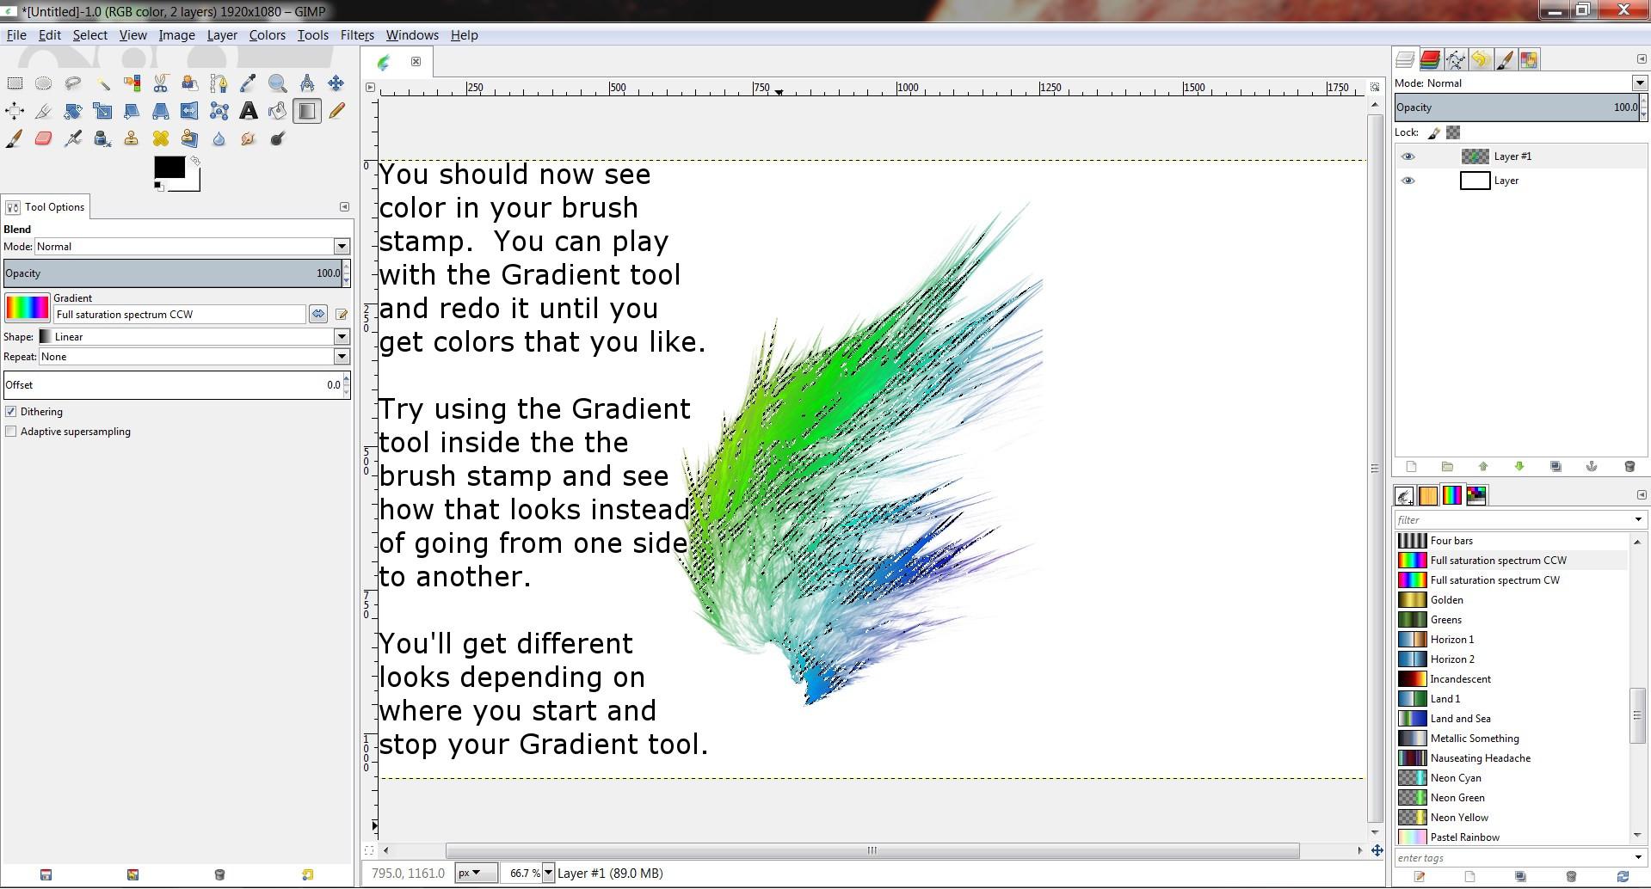
Task: Adjust the Opacity slider in Layers panel
Action: click(1518, 107)
